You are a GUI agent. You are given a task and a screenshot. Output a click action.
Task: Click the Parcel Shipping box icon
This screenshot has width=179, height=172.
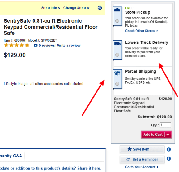click(118, 73)
